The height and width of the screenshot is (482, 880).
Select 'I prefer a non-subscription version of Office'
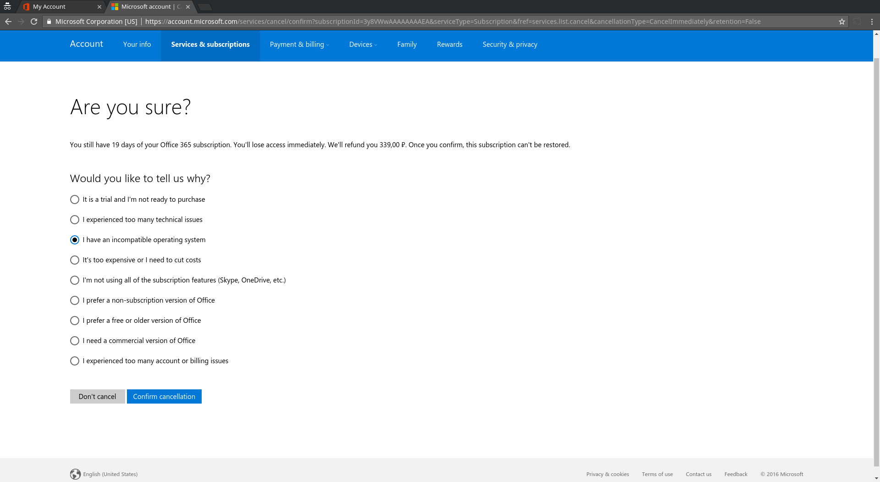click(x=74, y=300)
